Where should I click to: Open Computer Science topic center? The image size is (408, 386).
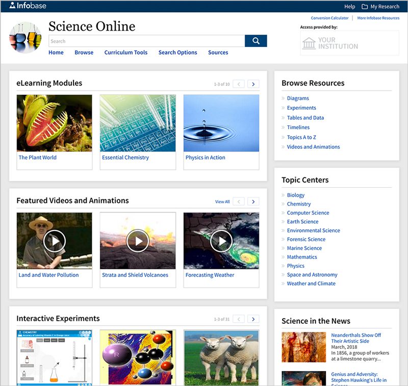tap(308, 213)
